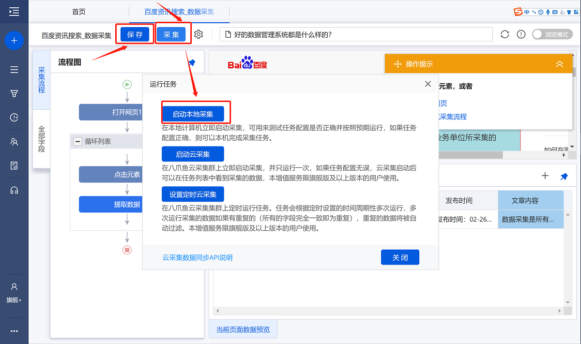Open the 当前页面数据预览 tab
Image resolution: width=581 pixels, height=344 pixels.
[x=243, y=329]
